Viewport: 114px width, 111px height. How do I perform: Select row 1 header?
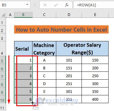3,22
